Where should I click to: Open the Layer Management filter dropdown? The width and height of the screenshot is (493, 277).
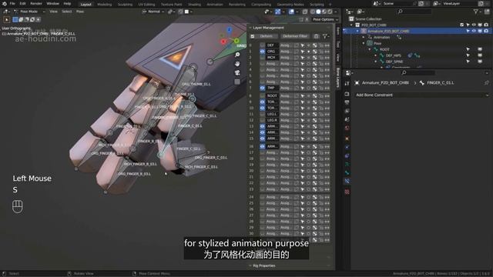[x=326, y=36]
